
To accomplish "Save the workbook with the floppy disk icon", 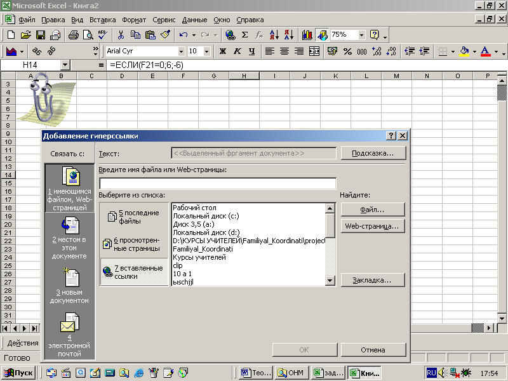I will (41, 35).
